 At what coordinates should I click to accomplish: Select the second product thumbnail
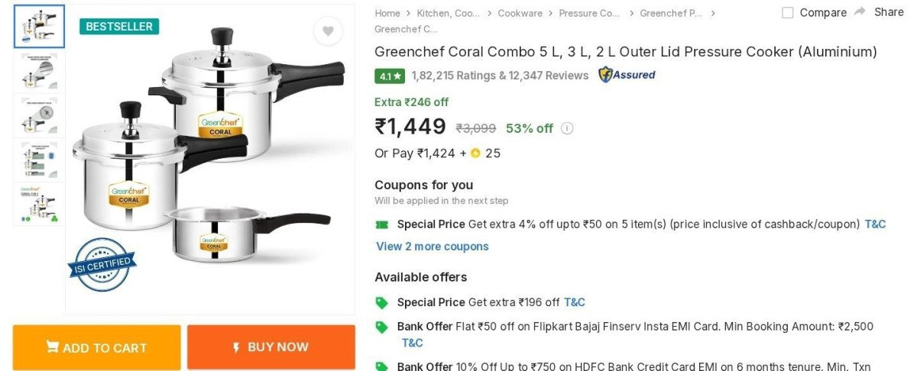coord(39,71)
